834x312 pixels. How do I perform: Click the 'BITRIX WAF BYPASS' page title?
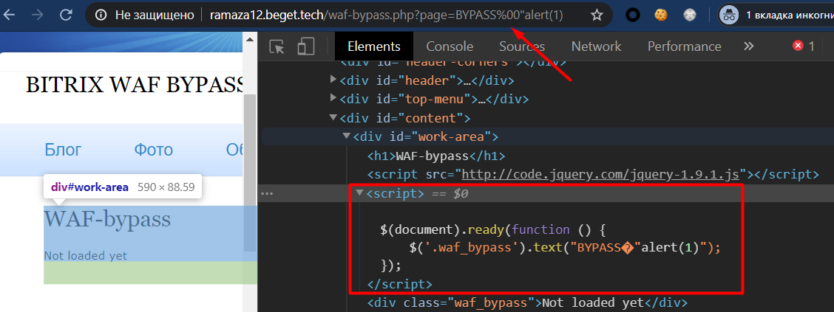tap(134, 85)
